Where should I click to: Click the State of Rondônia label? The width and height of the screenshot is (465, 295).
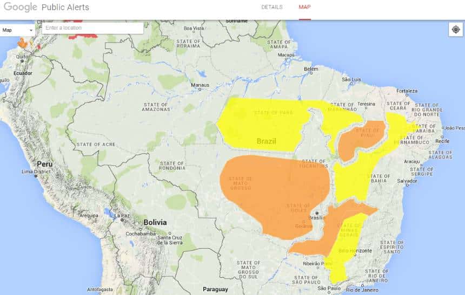(x=172, y=166)
